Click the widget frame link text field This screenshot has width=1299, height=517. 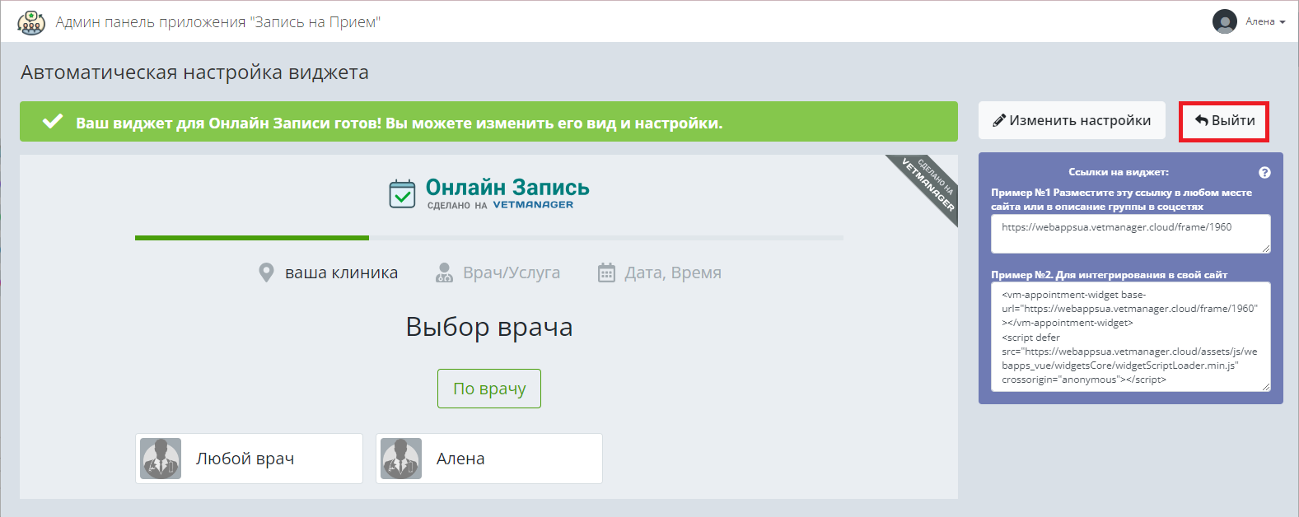point(1130,234)
